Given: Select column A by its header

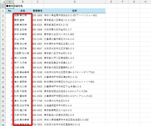Looking at the screenshot, I should [x=10, y=2].
